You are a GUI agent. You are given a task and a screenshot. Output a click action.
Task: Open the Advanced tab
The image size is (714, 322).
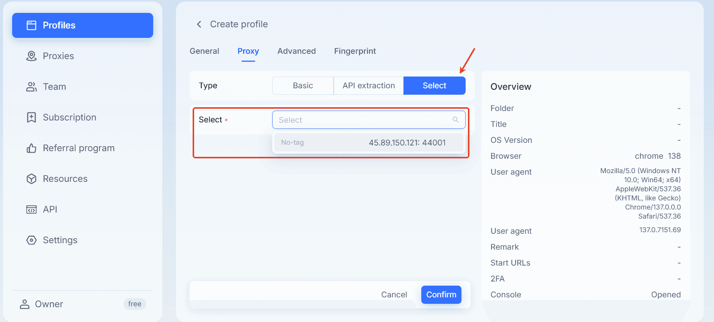point(297,51)
